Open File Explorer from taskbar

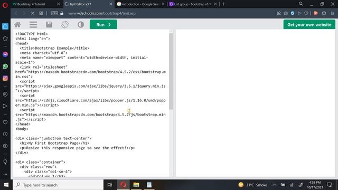coord(136,185)
